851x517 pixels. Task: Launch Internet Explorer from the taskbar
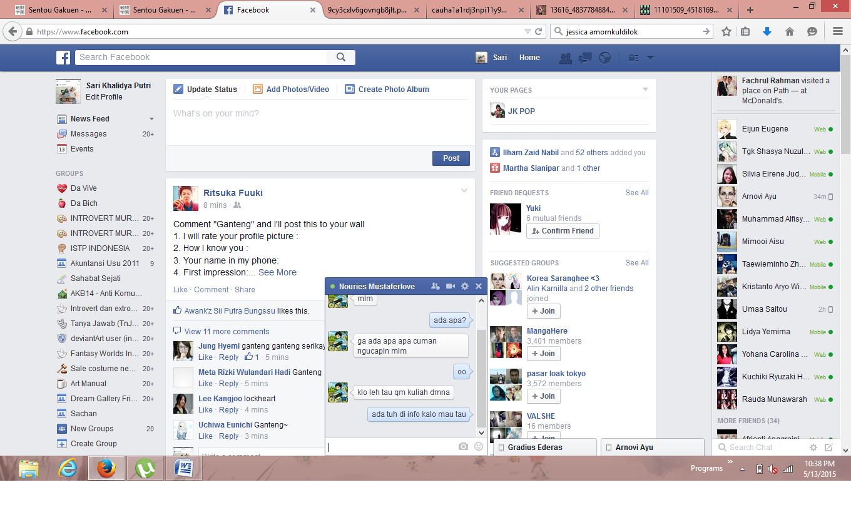68,468
